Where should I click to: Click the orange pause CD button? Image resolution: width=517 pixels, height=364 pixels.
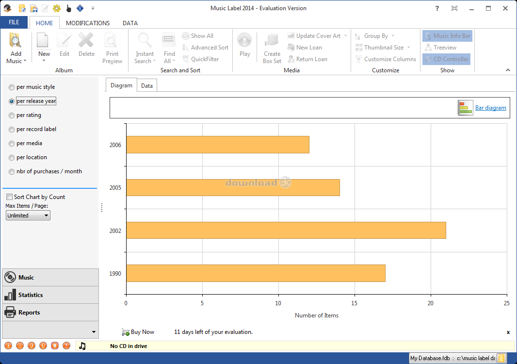(20, 346)
